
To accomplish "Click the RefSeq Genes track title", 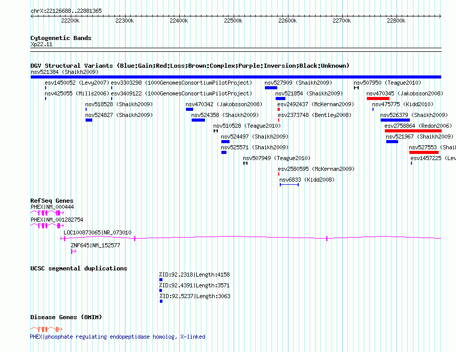I will 52,201.
